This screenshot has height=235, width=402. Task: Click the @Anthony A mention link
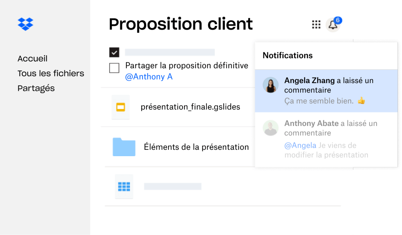149,77
